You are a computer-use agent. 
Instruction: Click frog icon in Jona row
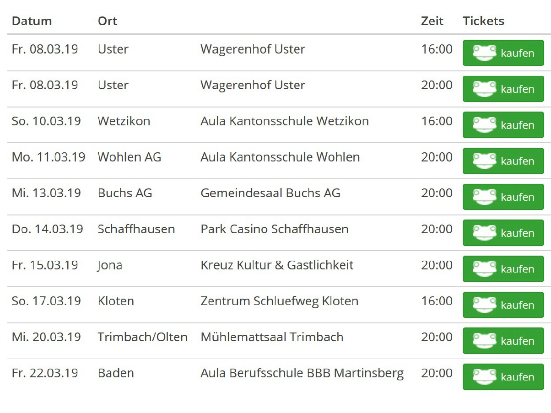(485, 268)
